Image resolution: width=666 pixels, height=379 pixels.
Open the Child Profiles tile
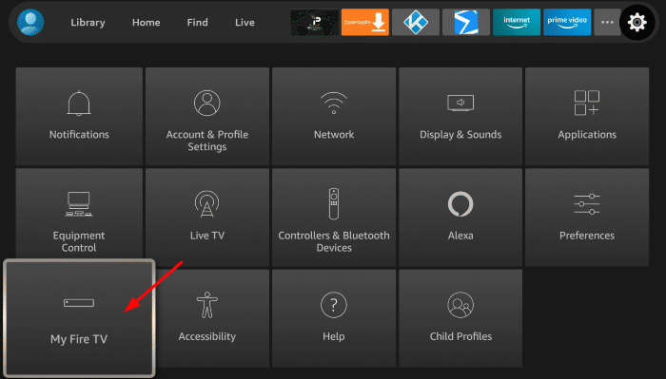tap(460, 318)
